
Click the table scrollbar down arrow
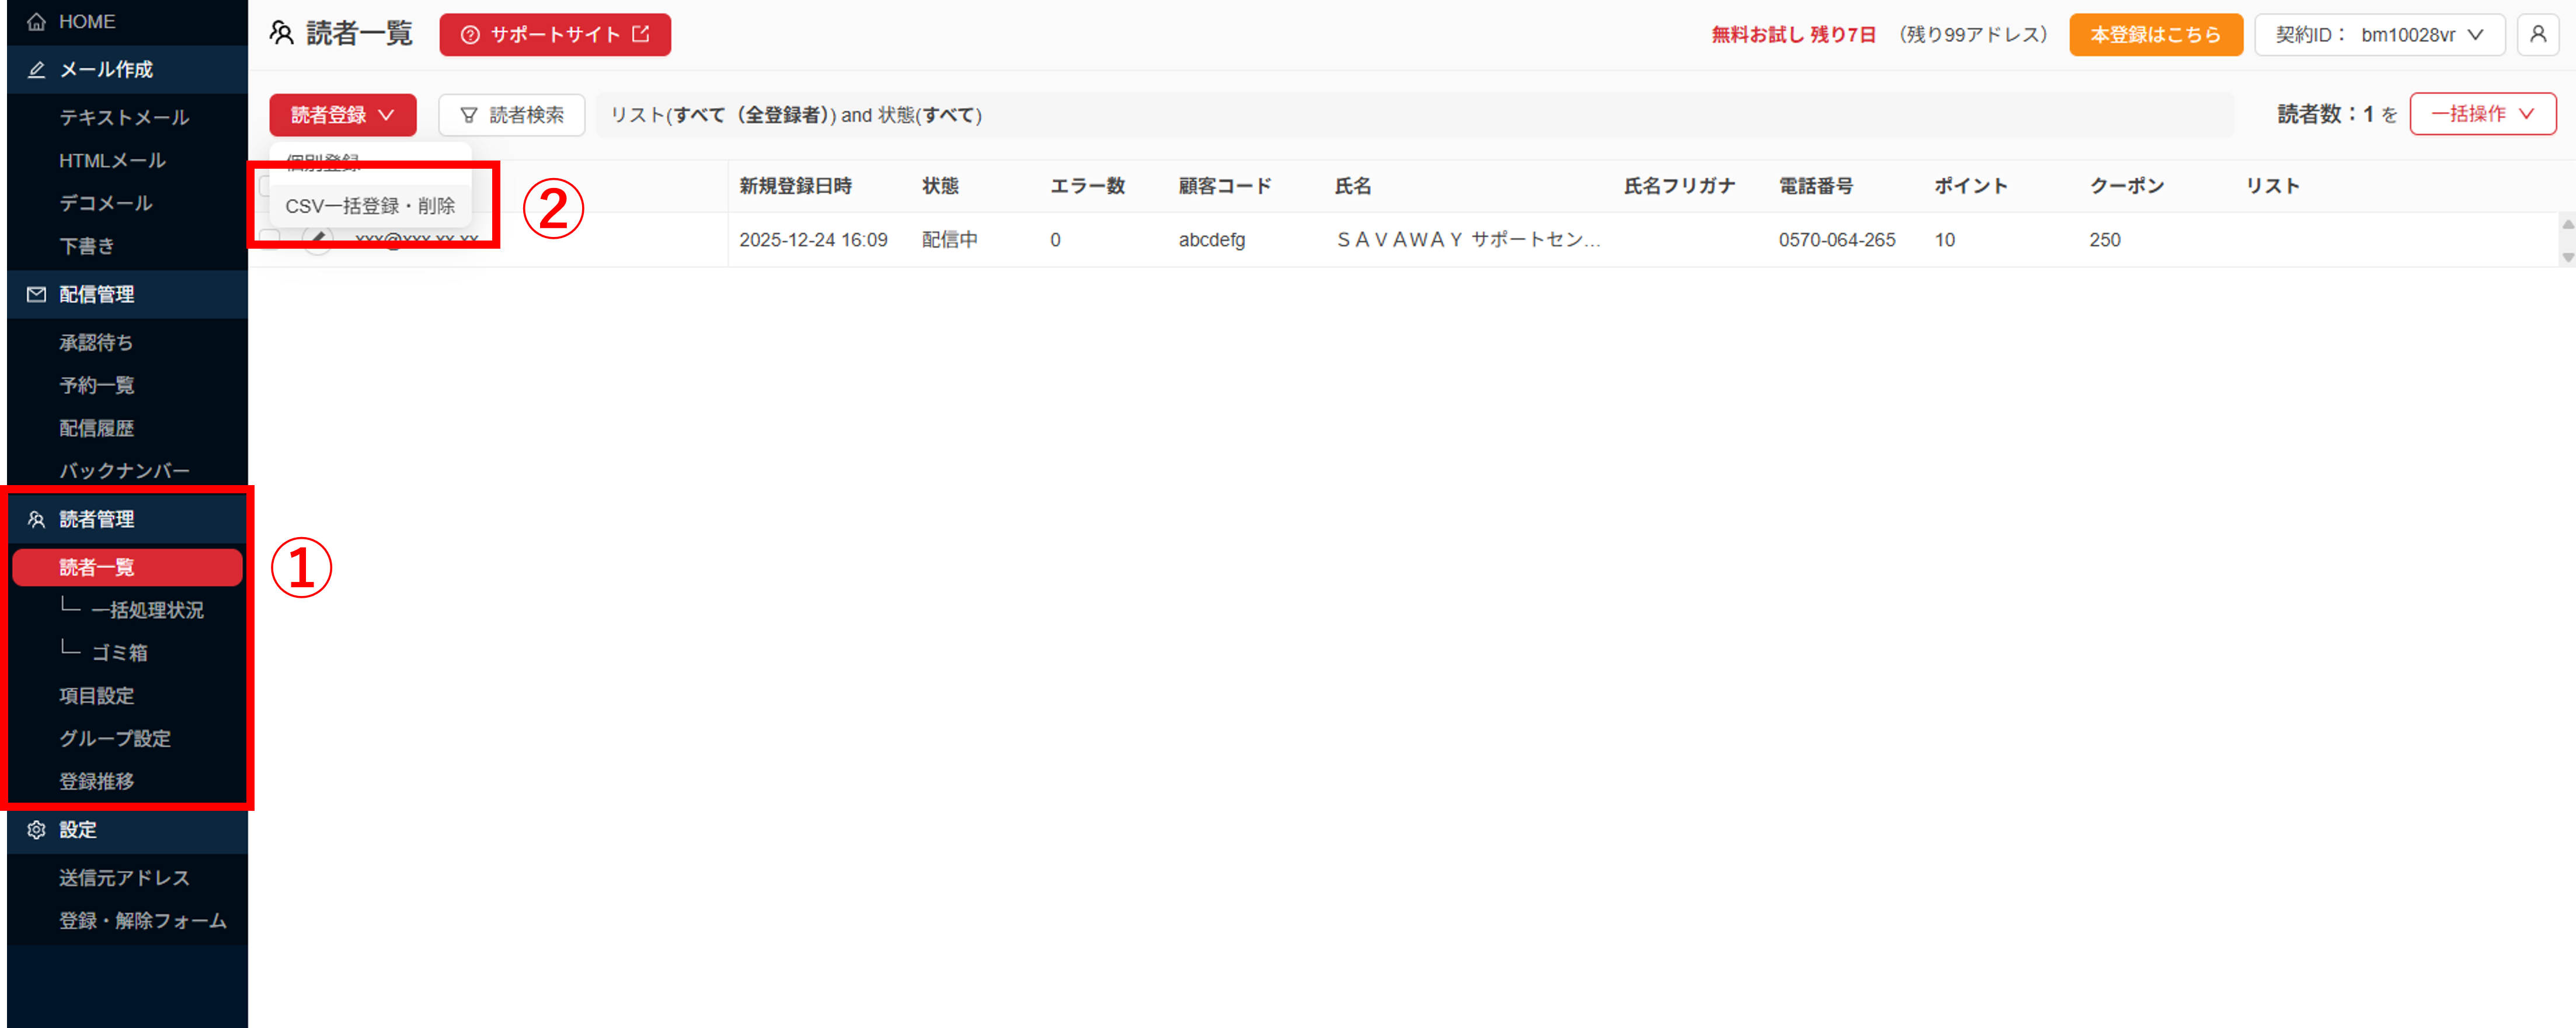tap(2567, 258)
